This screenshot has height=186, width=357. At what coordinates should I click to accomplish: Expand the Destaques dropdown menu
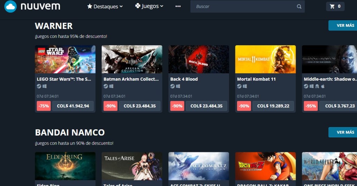105,6
